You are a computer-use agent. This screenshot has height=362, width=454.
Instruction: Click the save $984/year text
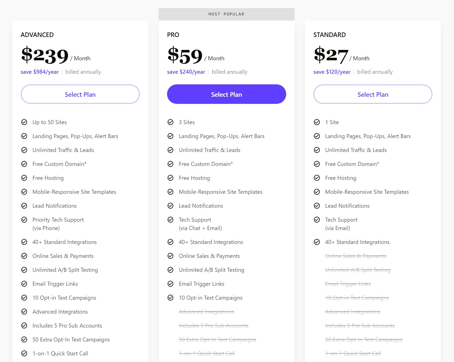tap(40, 72)
